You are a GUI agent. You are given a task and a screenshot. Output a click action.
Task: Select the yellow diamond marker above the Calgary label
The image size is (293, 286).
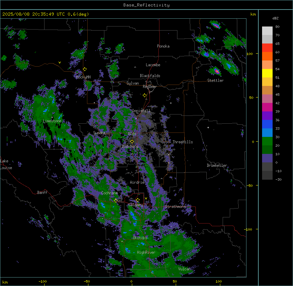point(138,200)
